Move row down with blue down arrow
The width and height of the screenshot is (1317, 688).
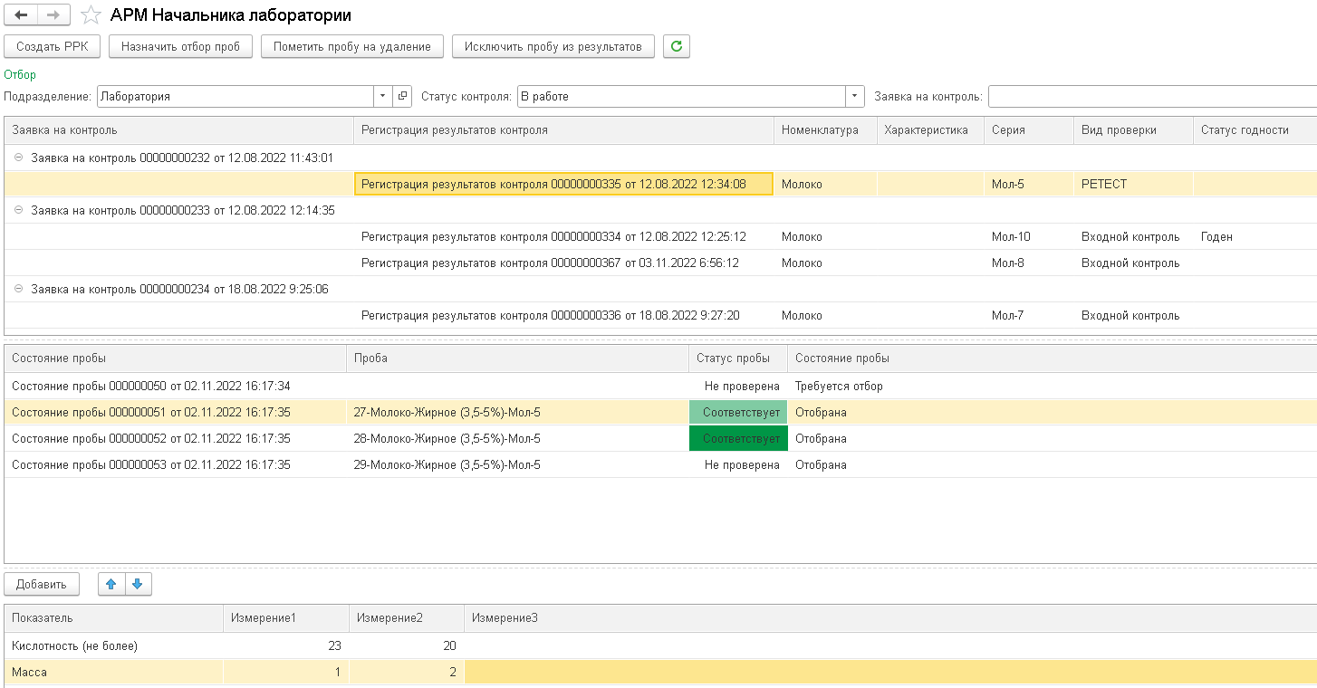tap(138, 584)
